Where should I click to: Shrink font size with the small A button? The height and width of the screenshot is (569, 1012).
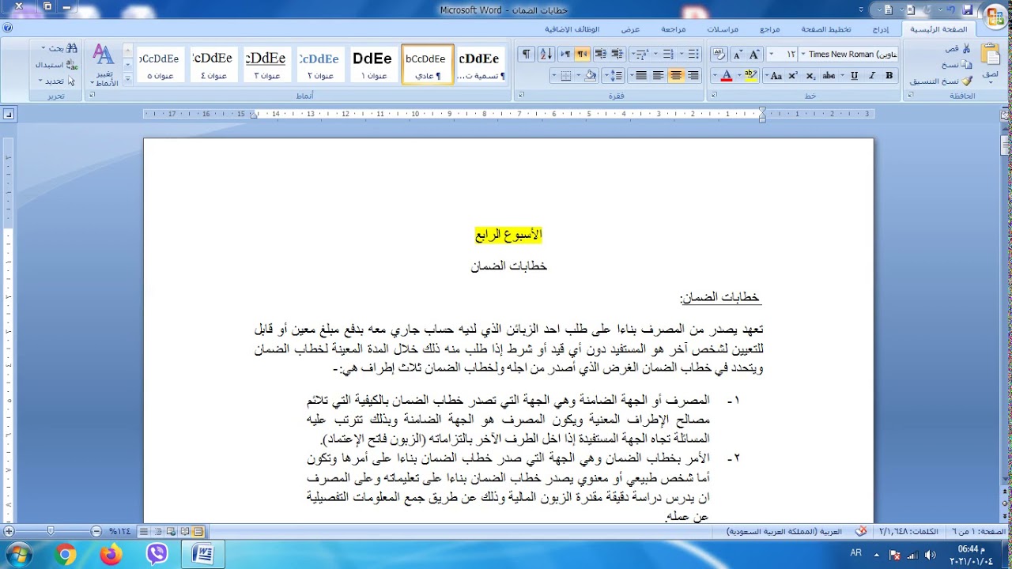tap(738, 55)
